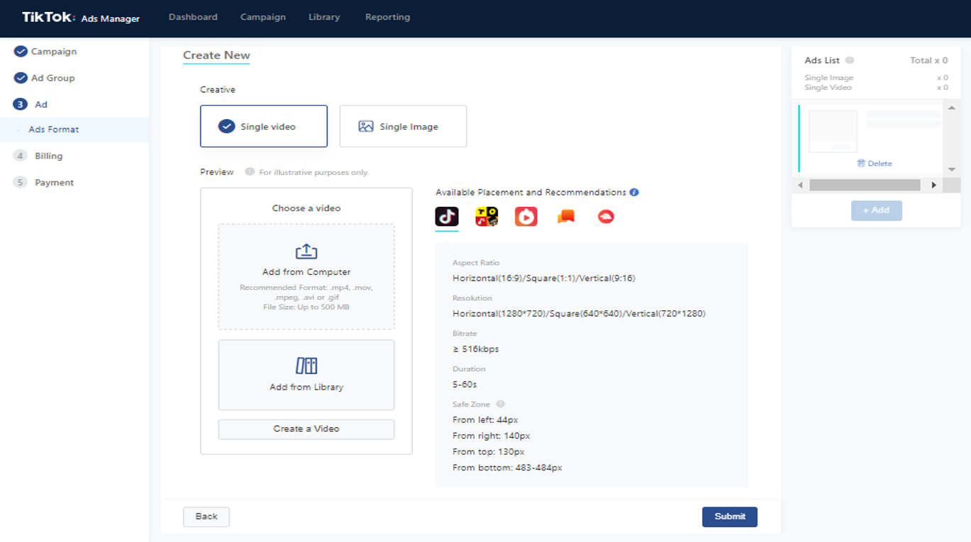Click the Ads List horizontal scrollbar thumb

[x=865, y=185]
